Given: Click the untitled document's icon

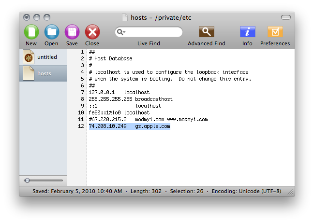Looking at the screenshot, I should (29, 57).
